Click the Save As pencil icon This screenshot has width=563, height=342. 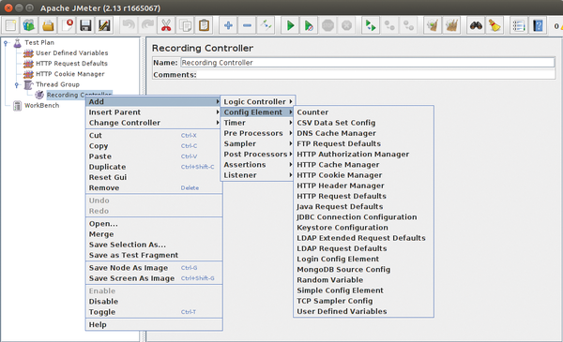tap(104, 25)
